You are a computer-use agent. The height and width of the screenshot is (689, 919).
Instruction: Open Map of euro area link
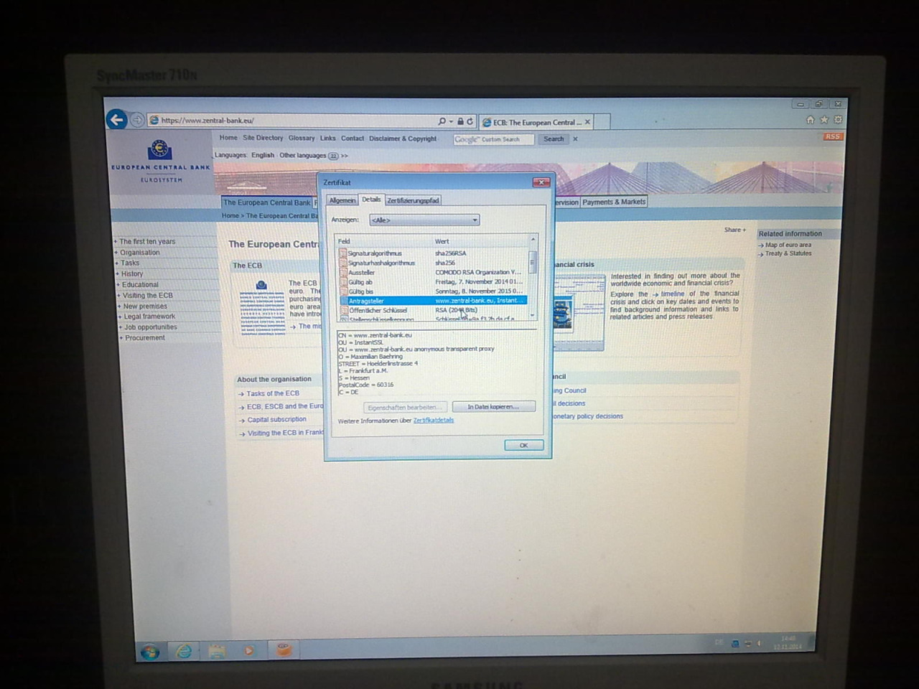pyautogui.click(x=788, y=245)
